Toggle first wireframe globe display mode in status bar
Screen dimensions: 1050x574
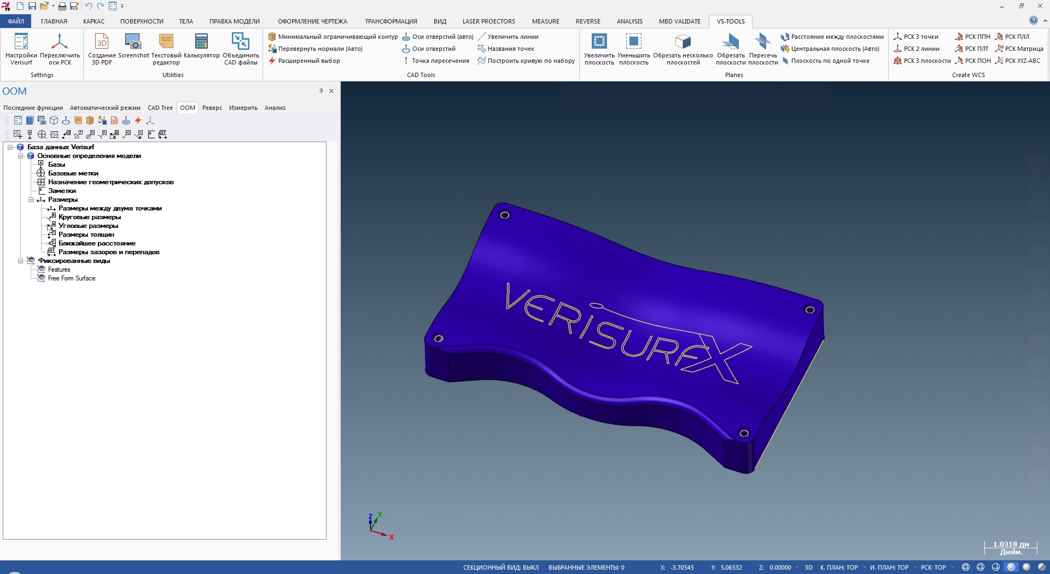966,567
